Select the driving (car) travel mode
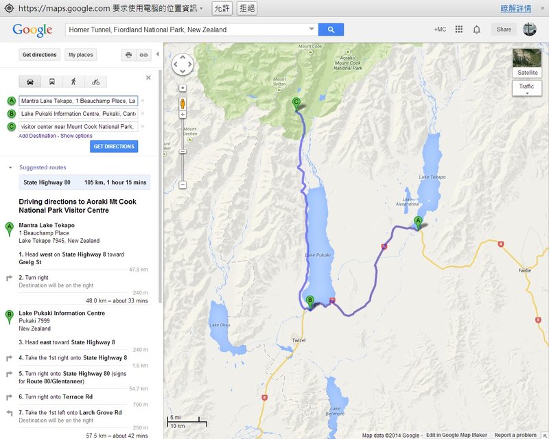This screenshot has width=549, height=439. [30, 82]
